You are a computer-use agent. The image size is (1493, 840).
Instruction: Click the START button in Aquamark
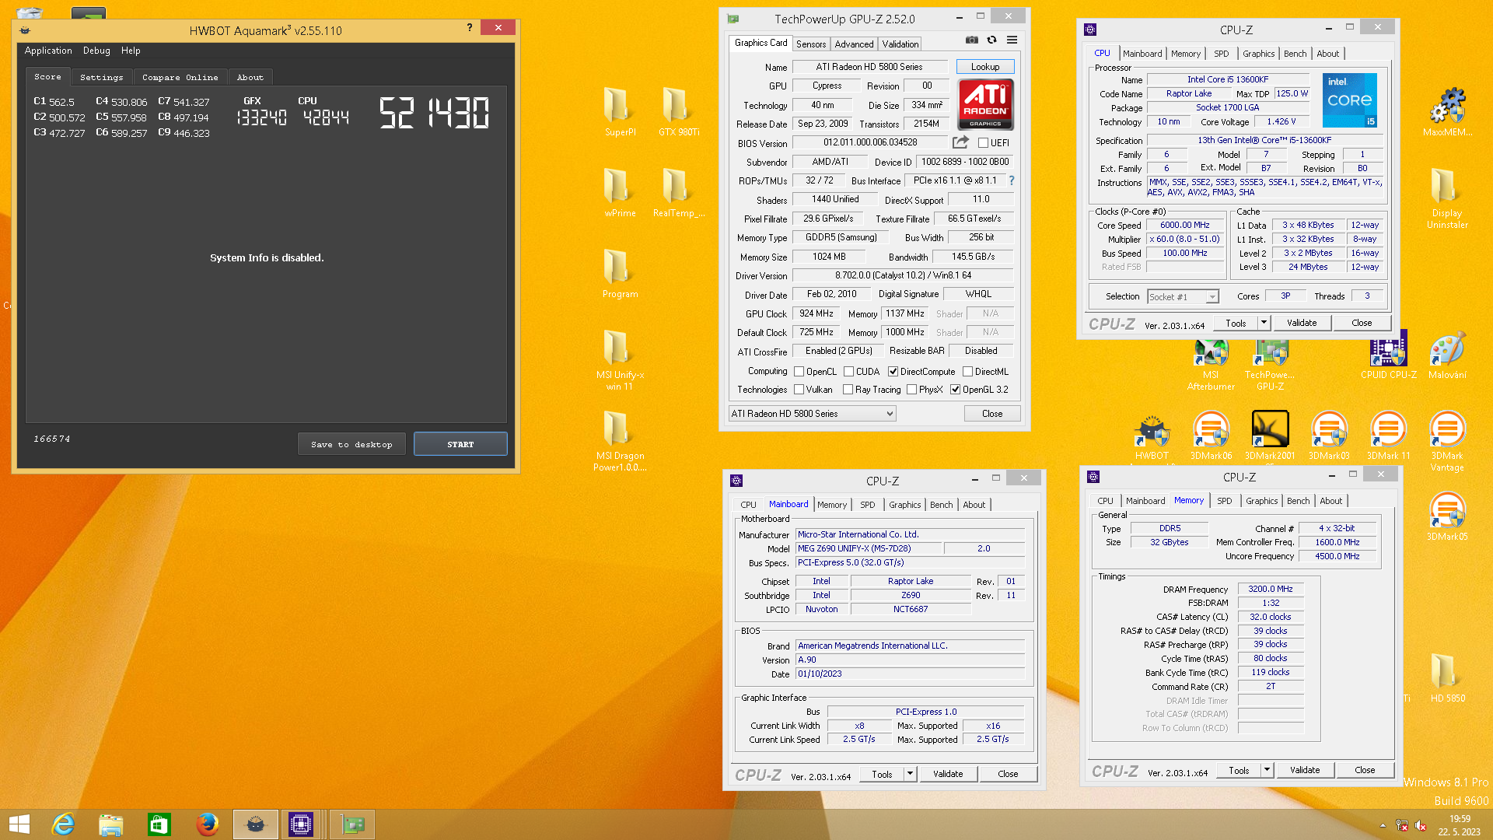coord(460,444)
